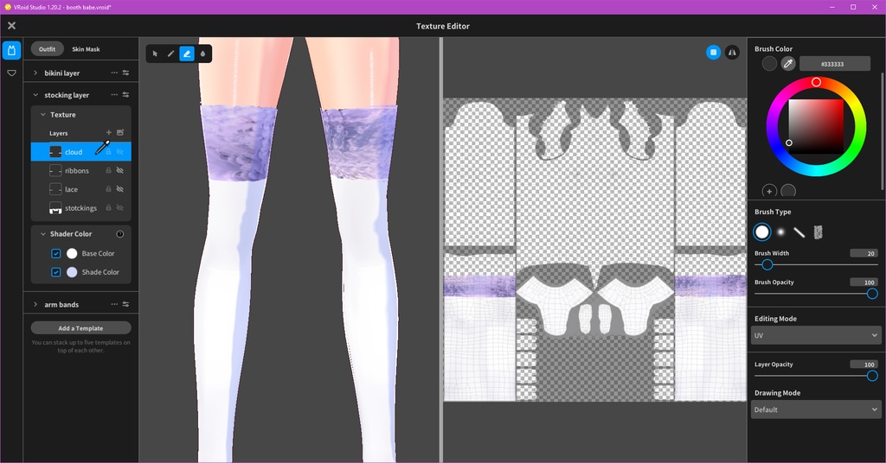Image resolution: width=886 pixels, height=463 pixels.
Task: Select the lace layer
Action: [x=80, y=189]
